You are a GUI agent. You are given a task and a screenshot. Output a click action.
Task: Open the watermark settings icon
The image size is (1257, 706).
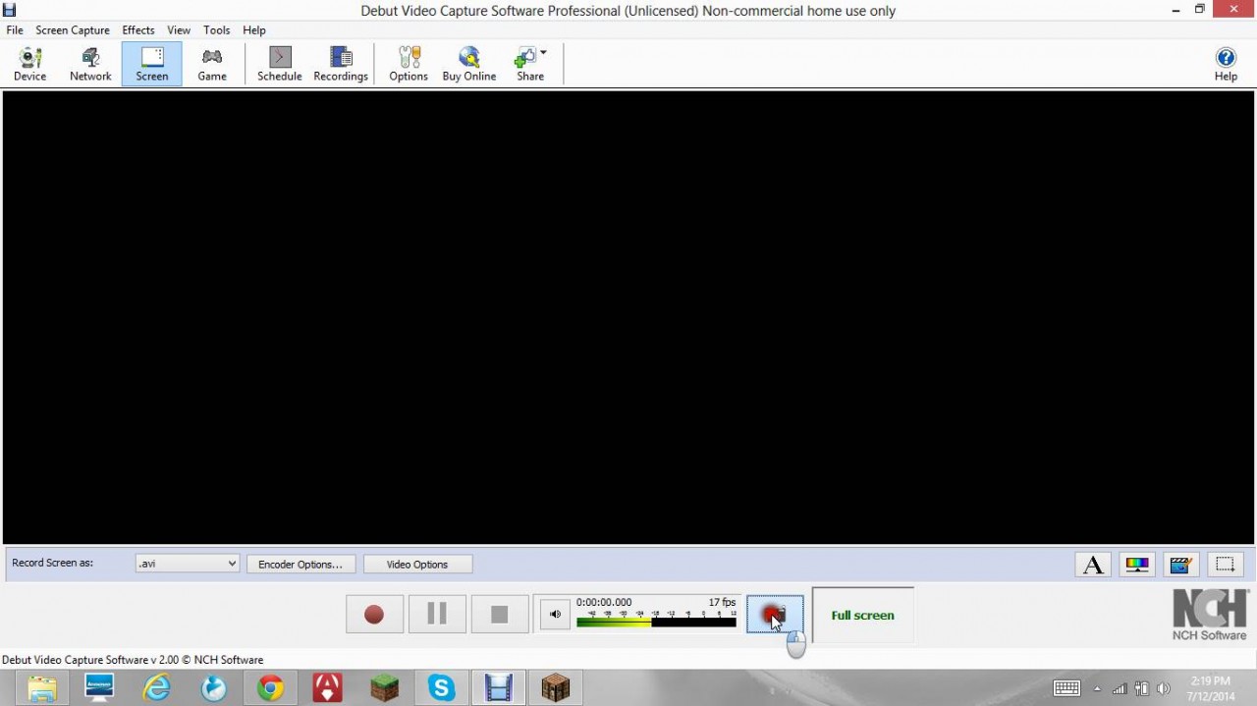1180,565
